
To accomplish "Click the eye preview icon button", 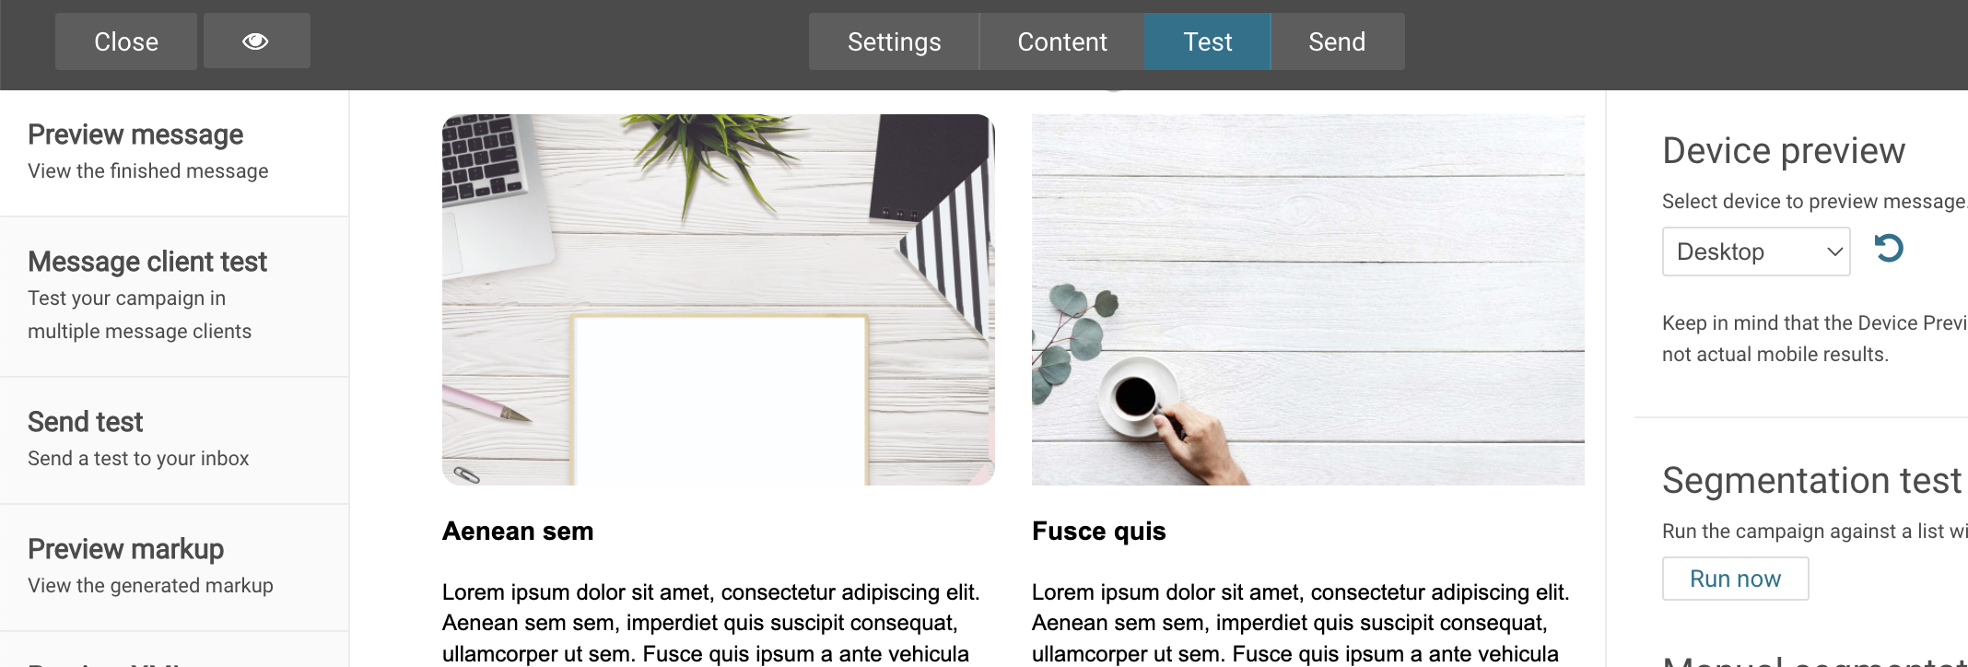I will [x=256, y=41].
